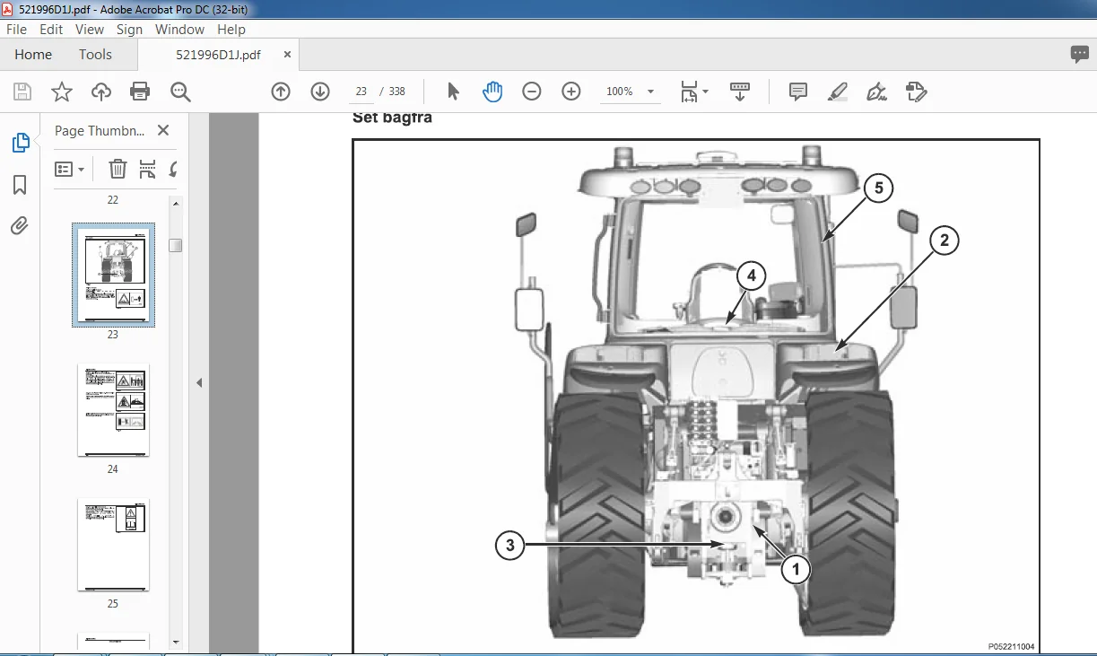Click the Print icon

click(140, 92)
